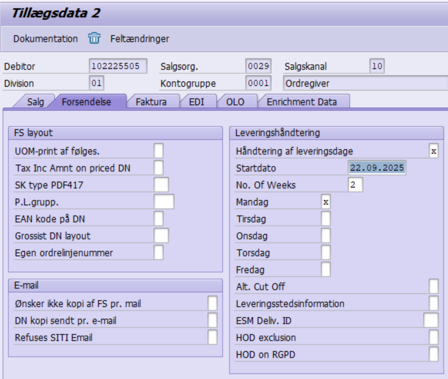Tick the HOD exclusion checkbox
The width and height of the screenshot is (448, 379).
coord(434,337)
